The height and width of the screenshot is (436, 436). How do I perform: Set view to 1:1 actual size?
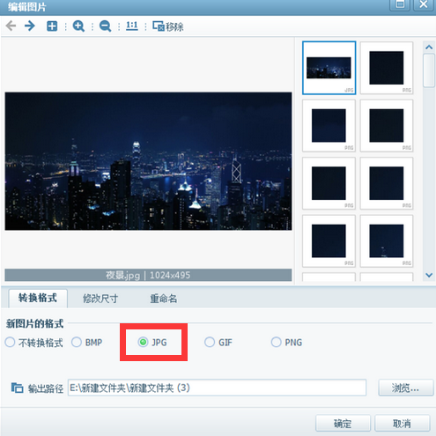click(x=132, y=26)
